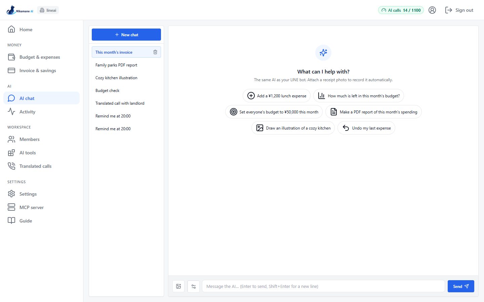Open AI tools in the sidebar
This screenshot has height=302, width=484.
pos(42,153)
